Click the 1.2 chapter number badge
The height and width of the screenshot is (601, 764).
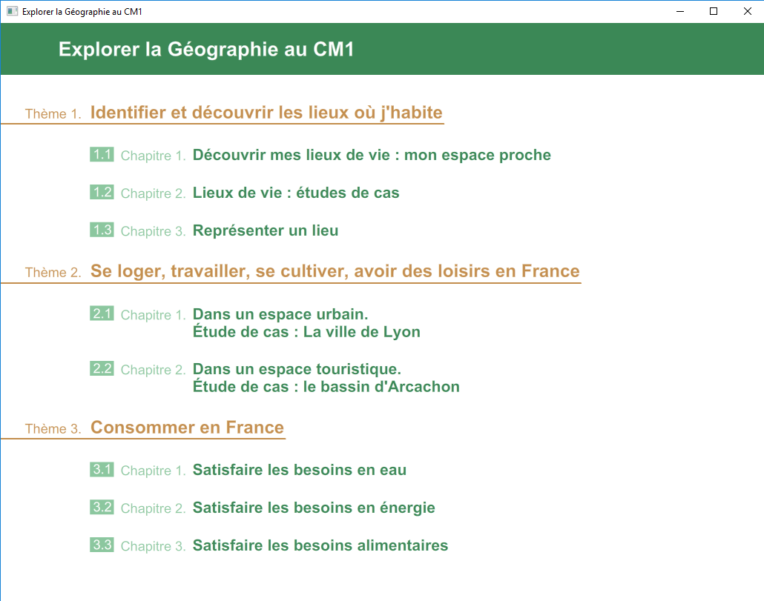(x=102, y=193)
